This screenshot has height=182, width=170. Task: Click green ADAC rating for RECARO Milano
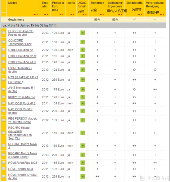83,133
